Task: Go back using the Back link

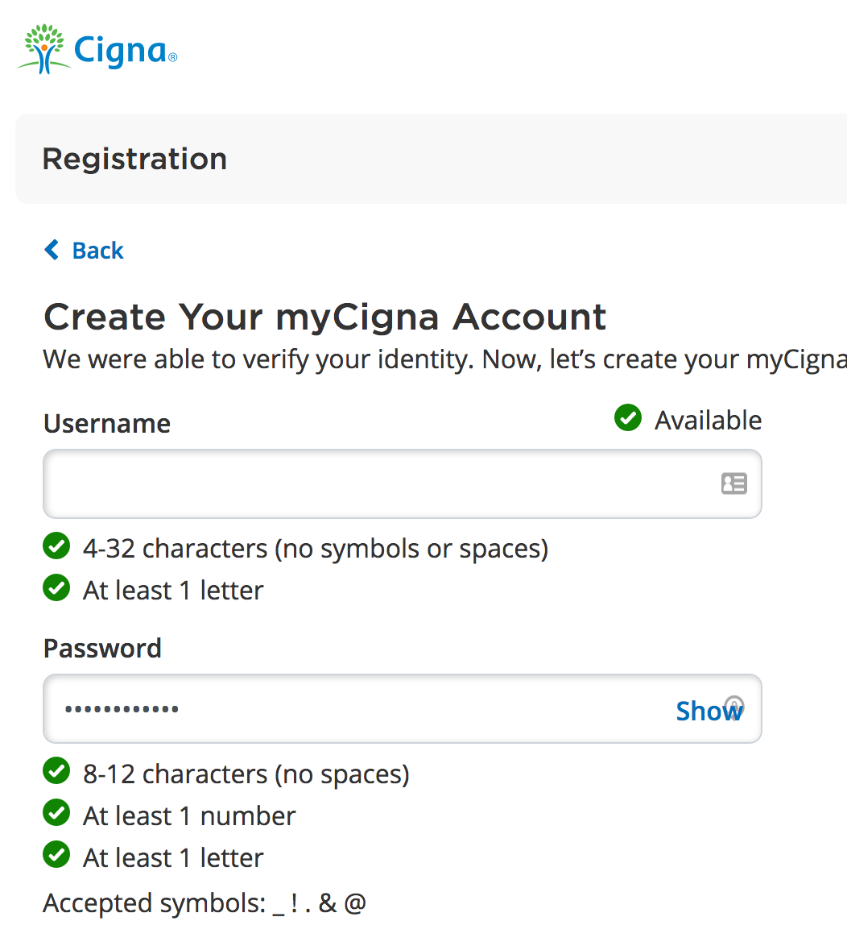Action: pos(97,251)
